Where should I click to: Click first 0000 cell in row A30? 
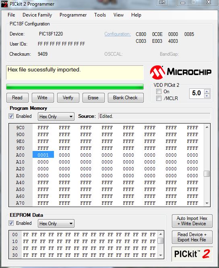coord(43,176)
